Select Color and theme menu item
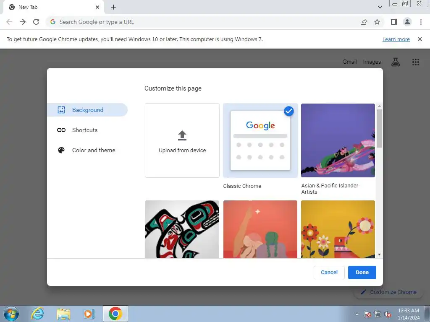 87,150
